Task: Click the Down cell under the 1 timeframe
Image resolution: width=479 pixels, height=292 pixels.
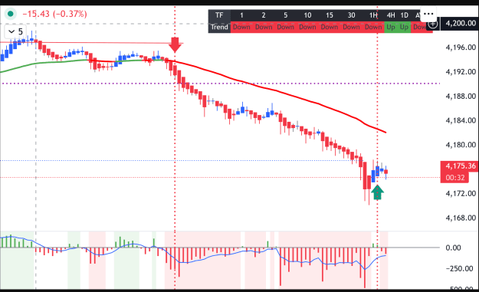Action: click(x=241, y=27)
